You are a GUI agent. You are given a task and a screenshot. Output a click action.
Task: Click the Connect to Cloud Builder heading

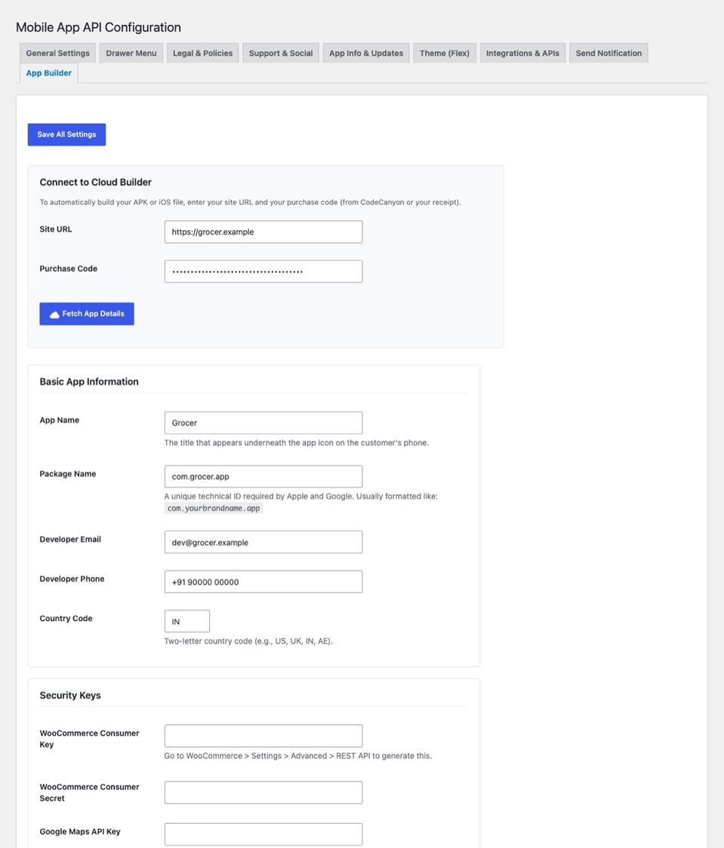(95, 183)
